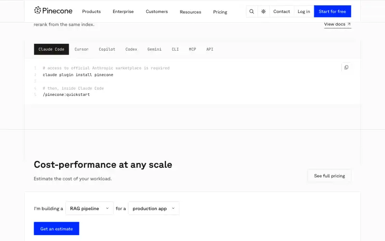
Task: Go to the Pricing page
Action: click(220, 12)
